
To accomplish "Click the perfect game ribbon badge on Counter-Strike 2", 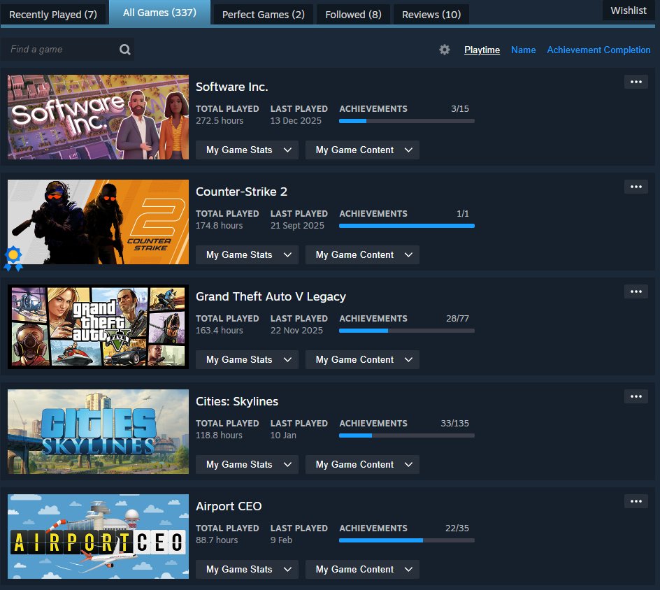I will pos(13,258).
